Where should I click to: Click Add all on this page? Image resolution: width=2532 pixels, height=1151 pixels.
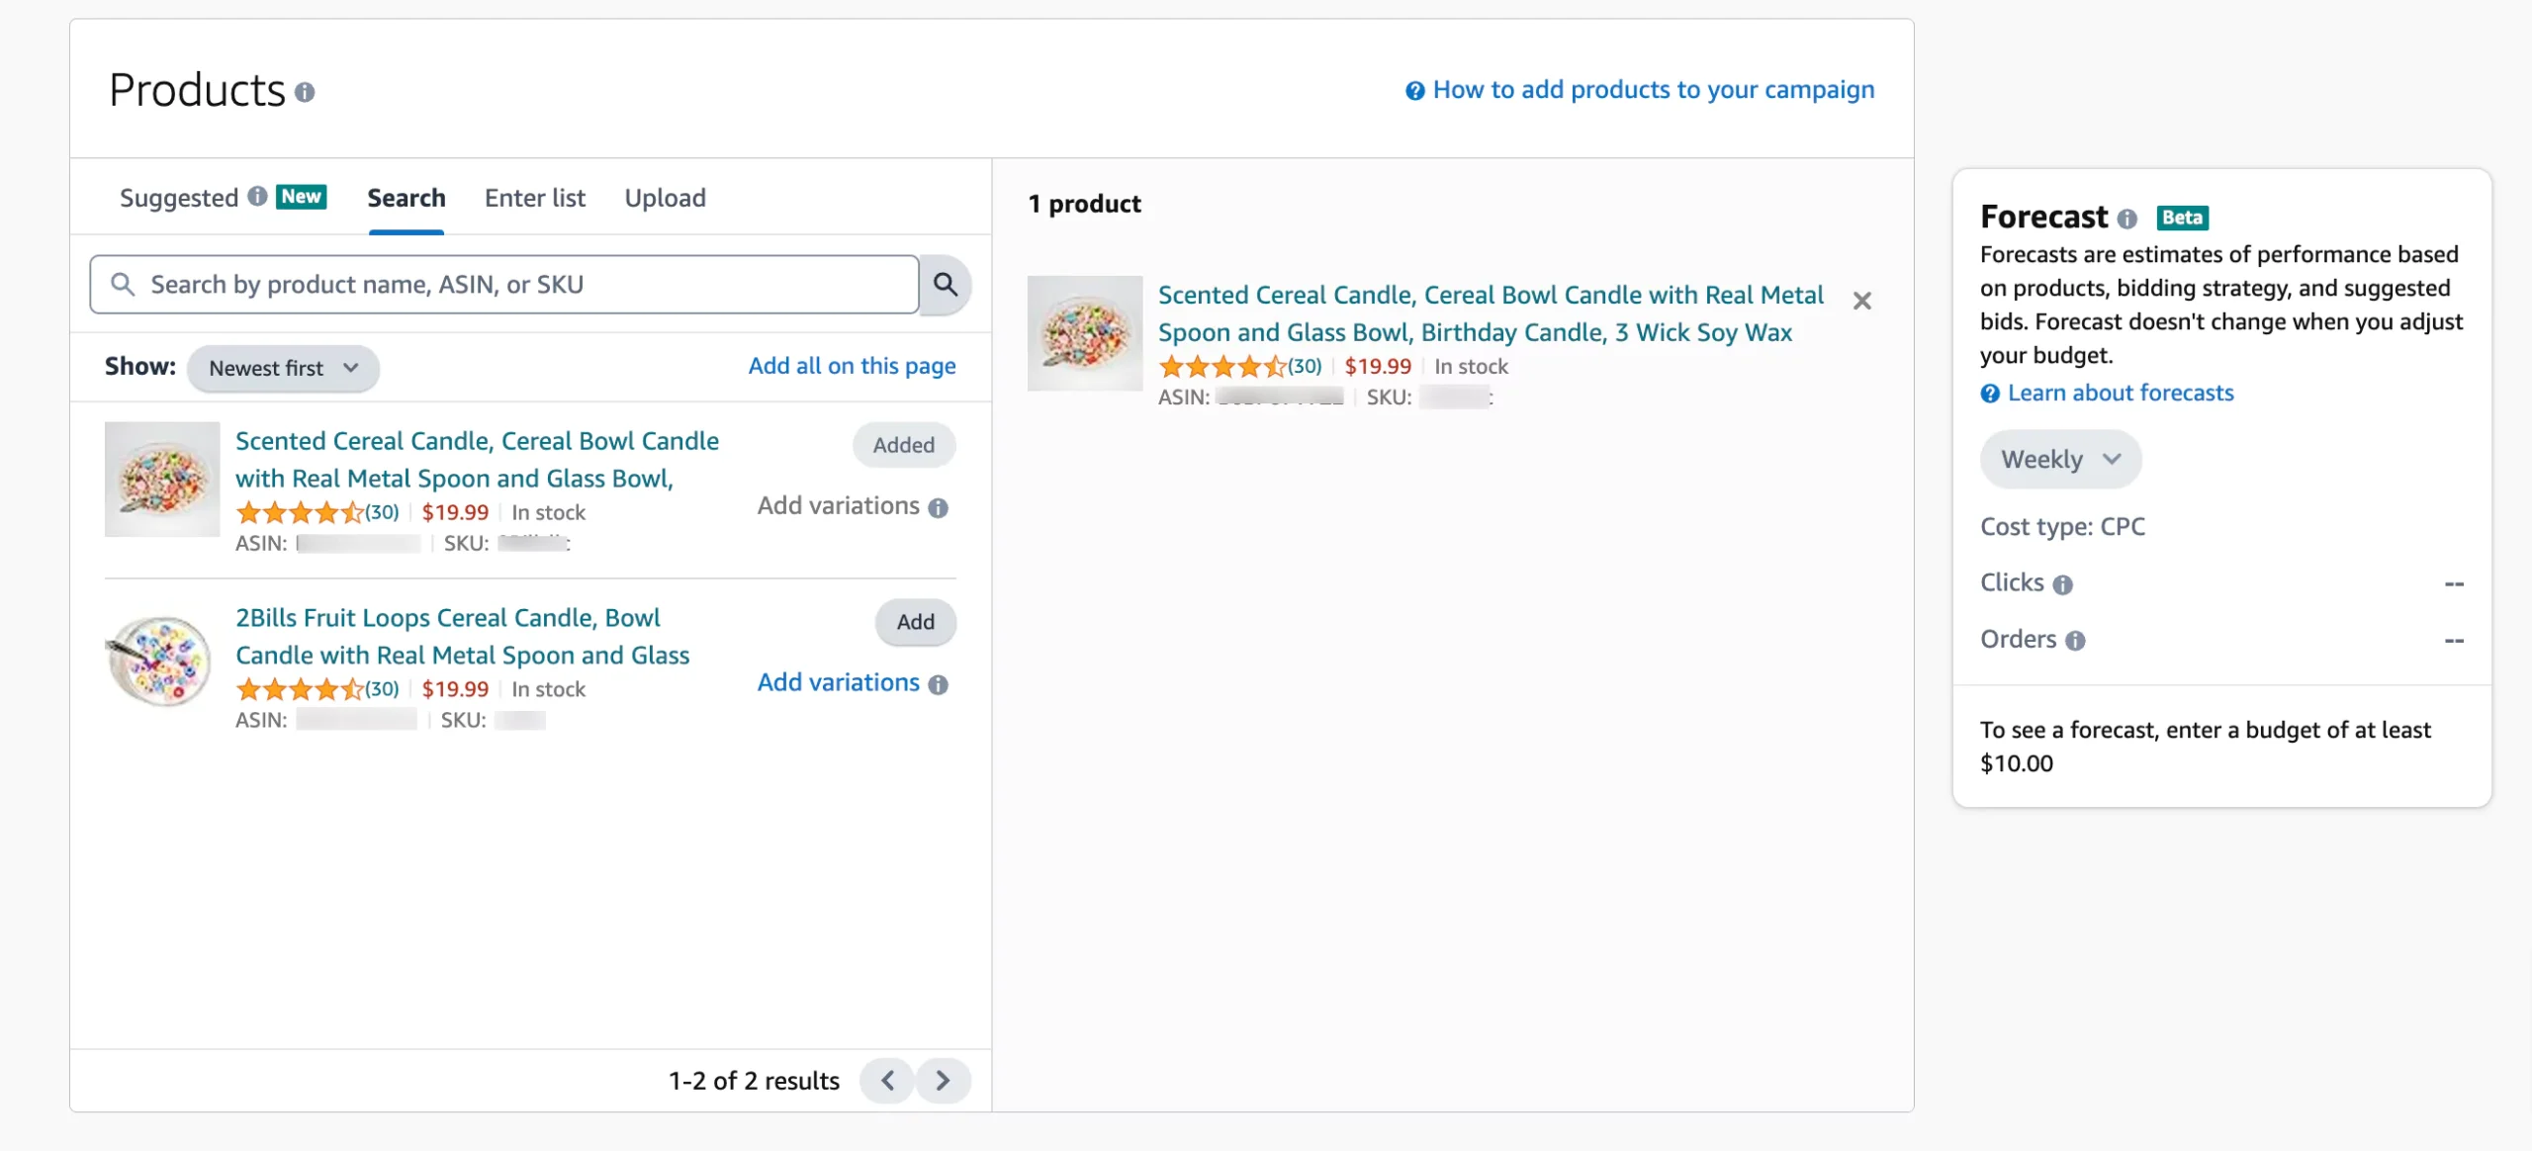[x=852, y=366]
